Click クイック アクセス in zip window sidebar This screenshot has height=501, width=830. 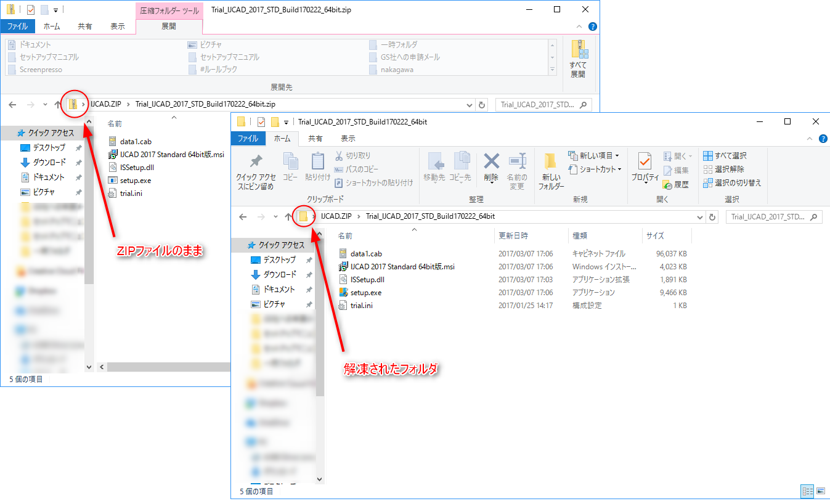point(46,132)
